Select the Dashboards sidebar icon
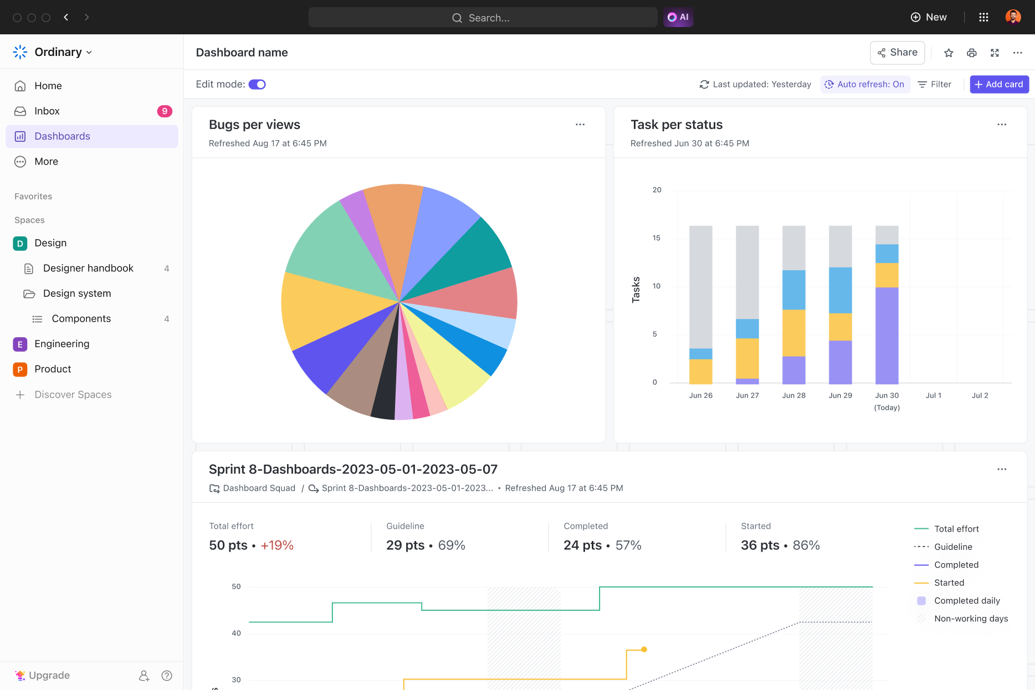Image resolution: width=1035 pixels, height=690 pixels. click(20, 136)
